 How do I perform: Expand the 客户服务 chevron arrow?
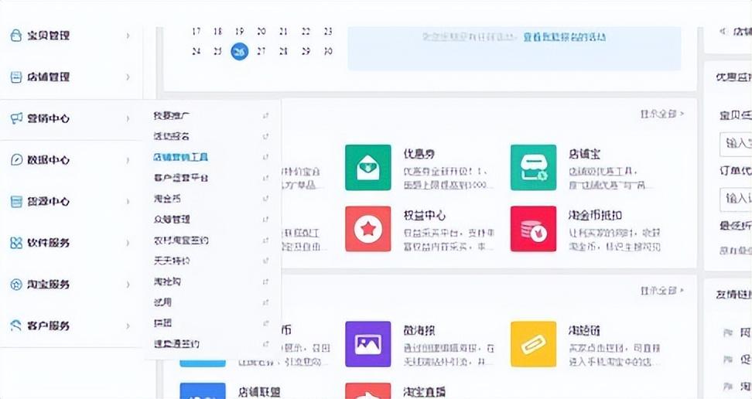128,326
